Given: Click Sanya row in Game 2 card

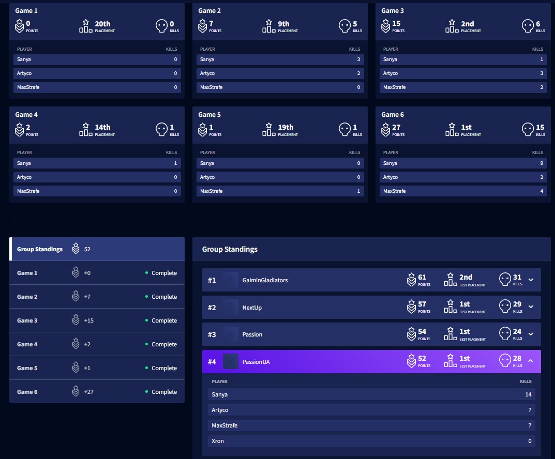Looking at the screenshot, I should click(280, 59).
